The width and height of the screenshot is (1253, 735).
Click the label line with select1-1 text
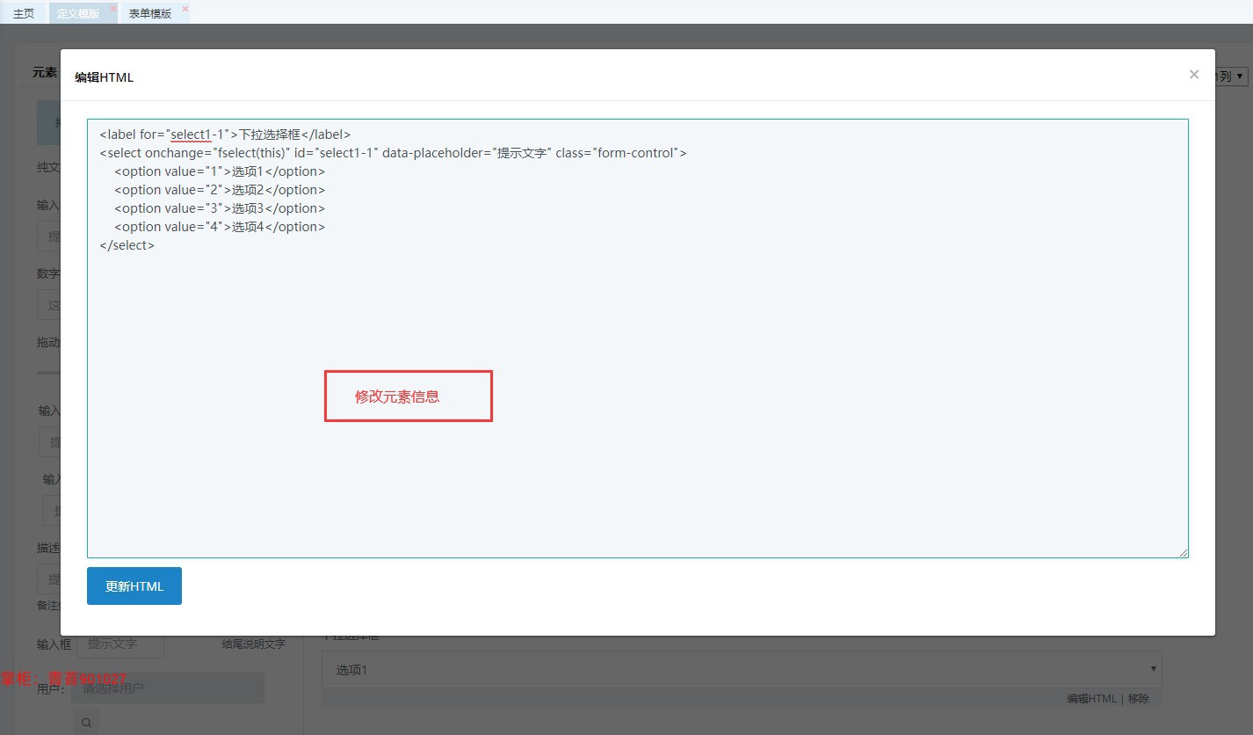225,135
